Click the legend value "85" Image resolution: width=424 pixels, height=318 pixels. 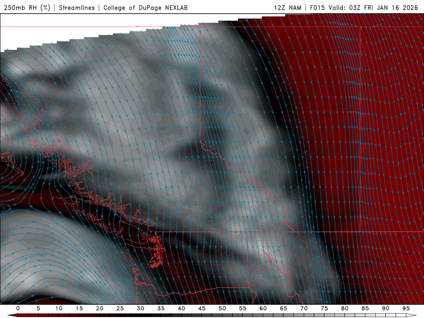point(365,308)
